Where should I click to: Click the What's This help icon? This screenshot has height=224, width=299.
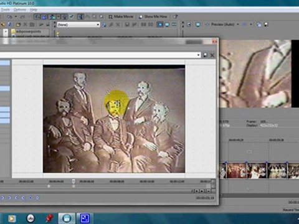(176, 17)
